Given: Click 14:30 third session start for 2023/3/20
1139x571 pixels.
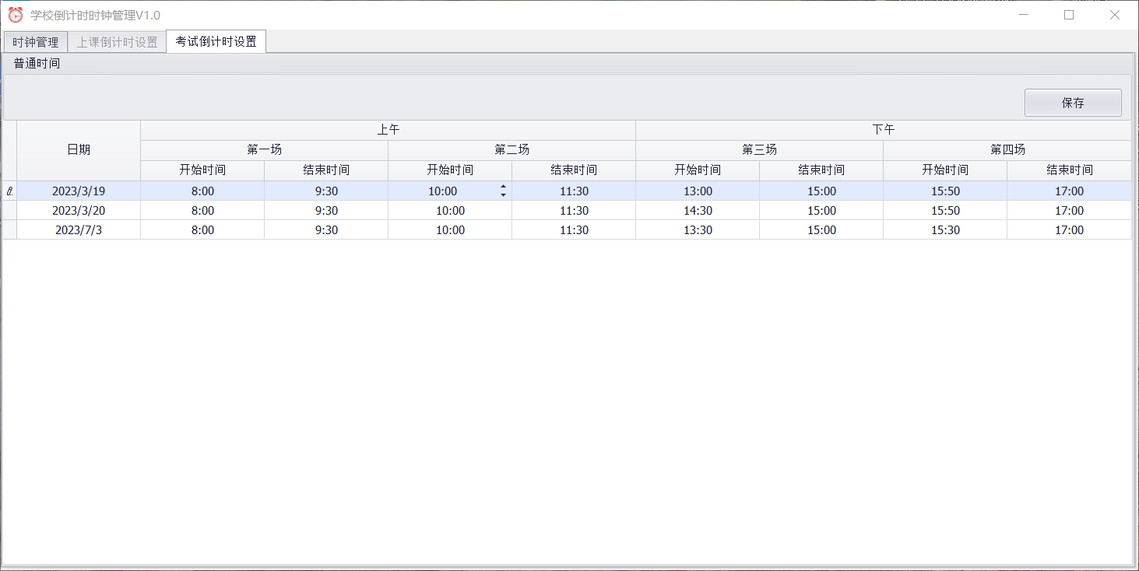Looking at the screenshot, I should 698,210.
